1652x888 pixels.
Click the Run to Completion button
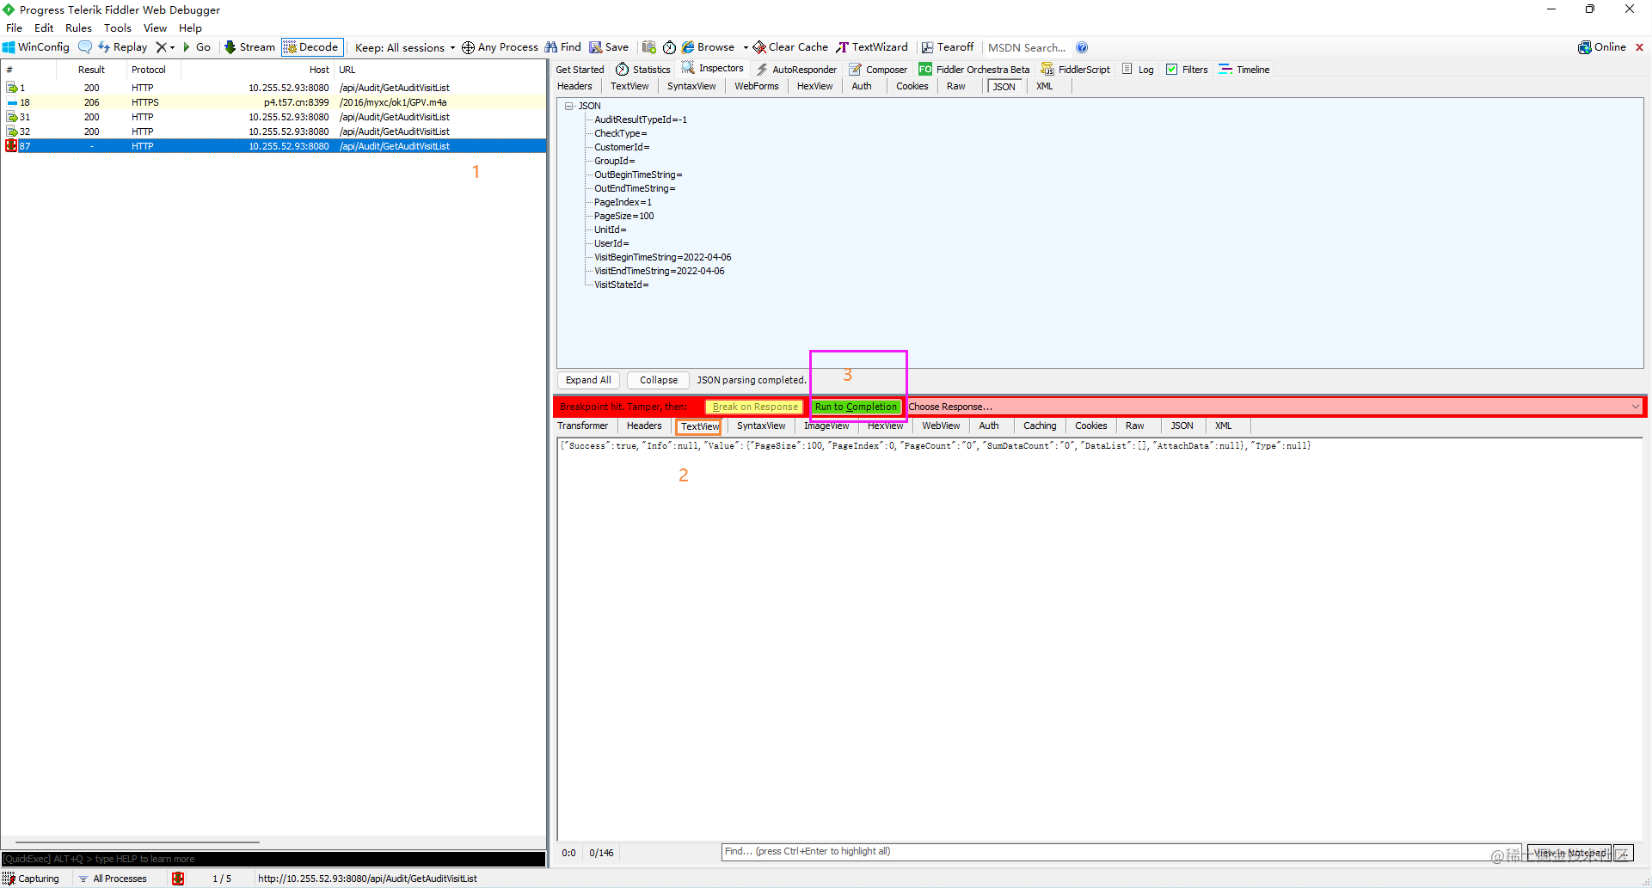click(856, 407)
